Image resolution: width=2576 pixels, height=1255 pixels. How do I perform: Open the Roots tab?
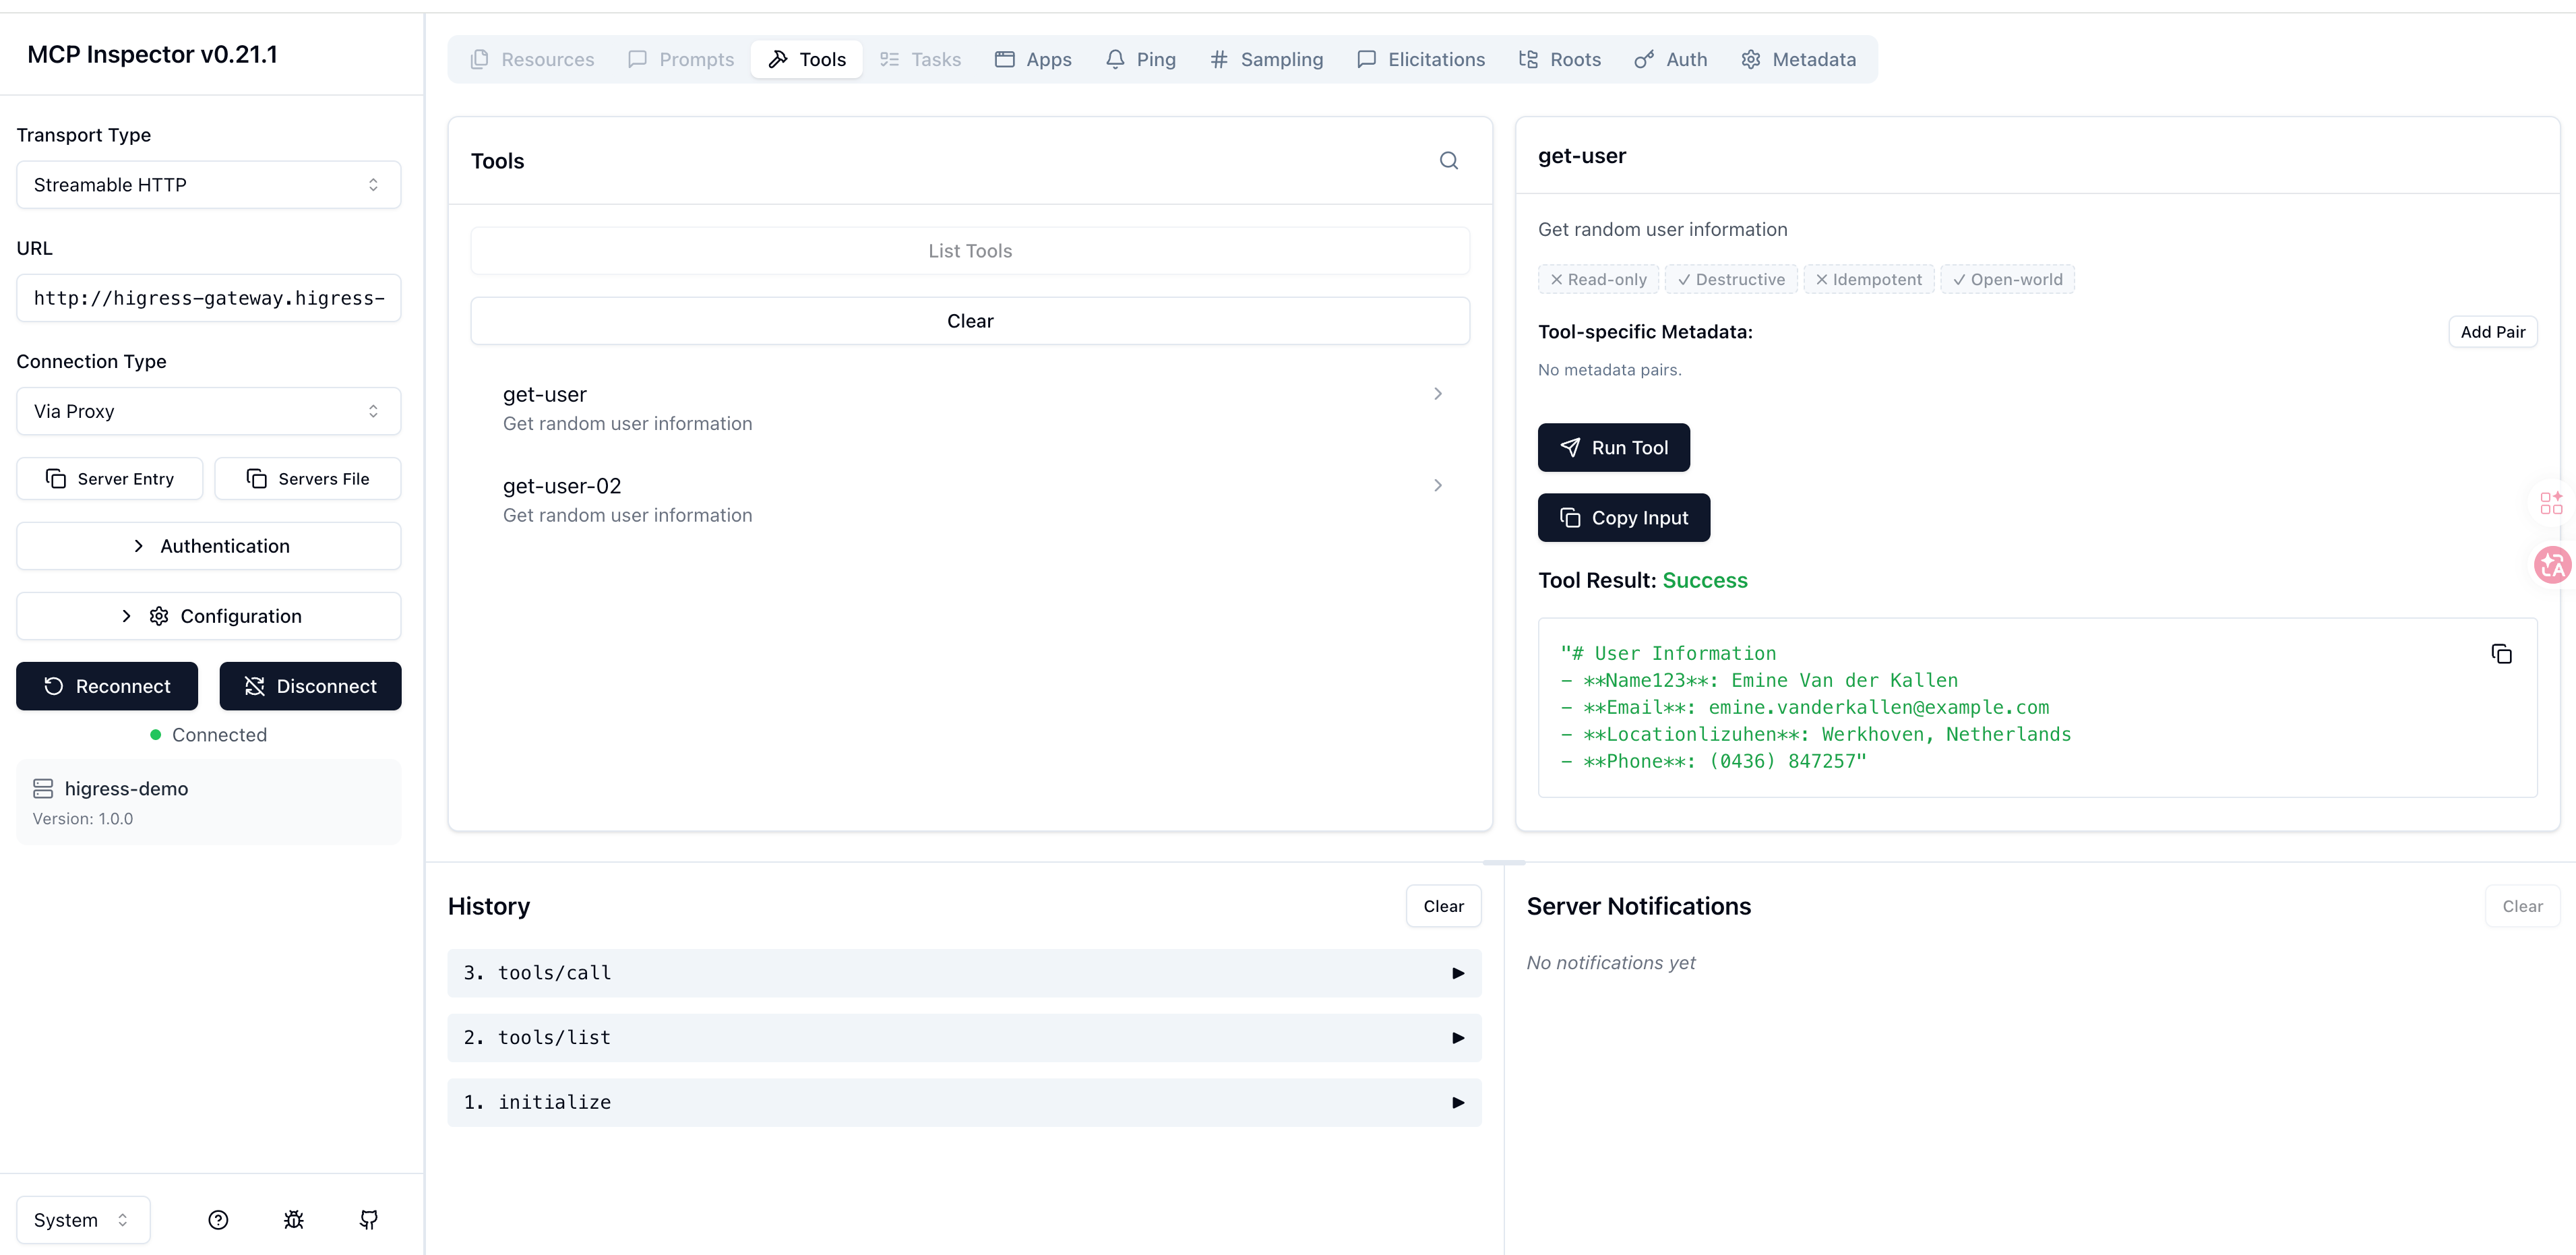1559,60
